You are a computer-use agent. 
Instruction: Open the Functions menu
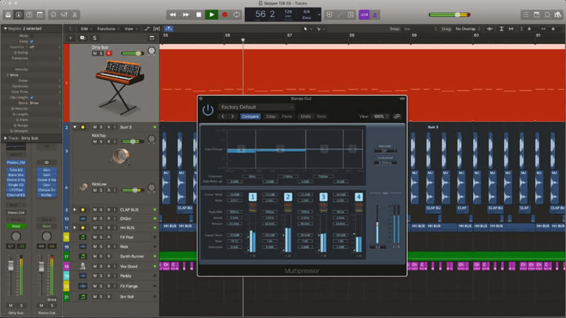[x=107, y=29]
